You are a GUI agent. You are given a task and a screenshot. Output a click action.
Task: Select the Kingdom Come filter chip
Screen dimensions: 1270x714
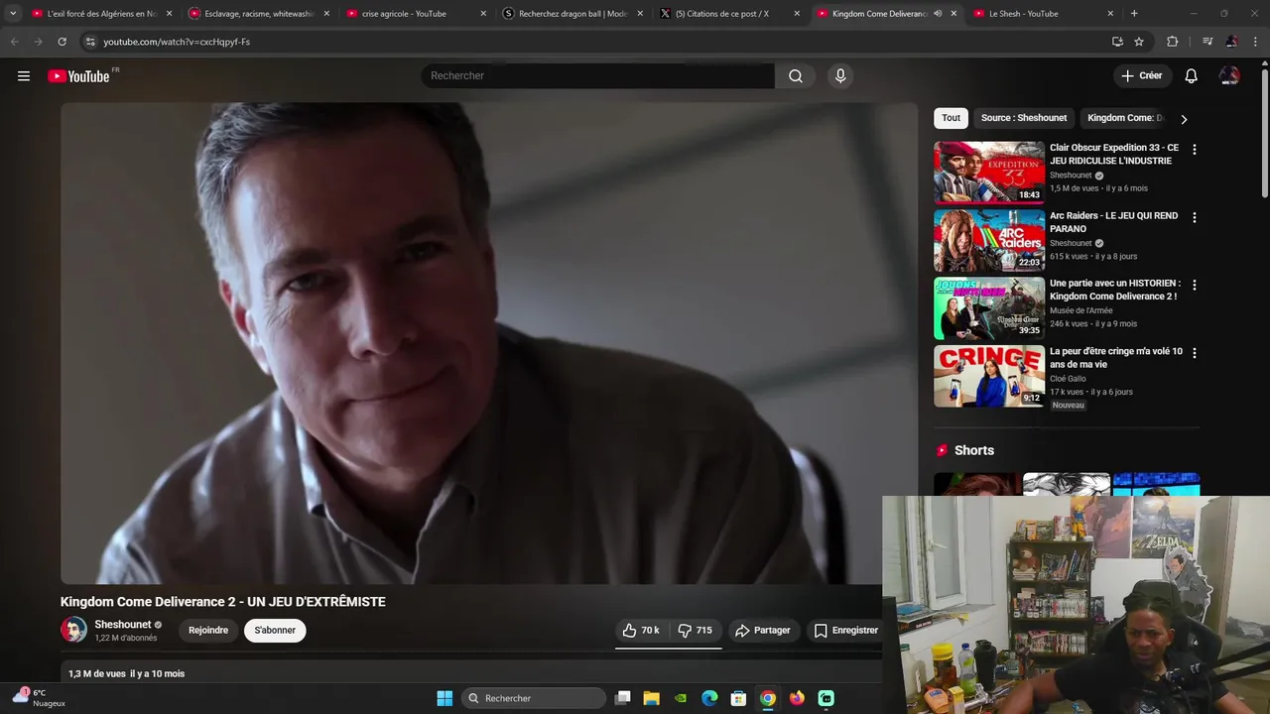[1125, 118]
